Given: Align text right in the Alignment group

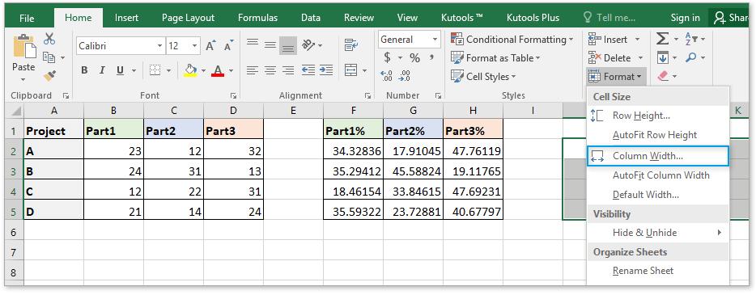Looking at the screenshot, I should tap(288, 71).
